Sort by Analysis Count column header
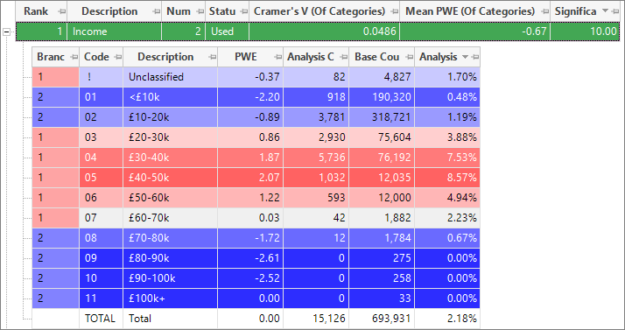 click(311, 57)
